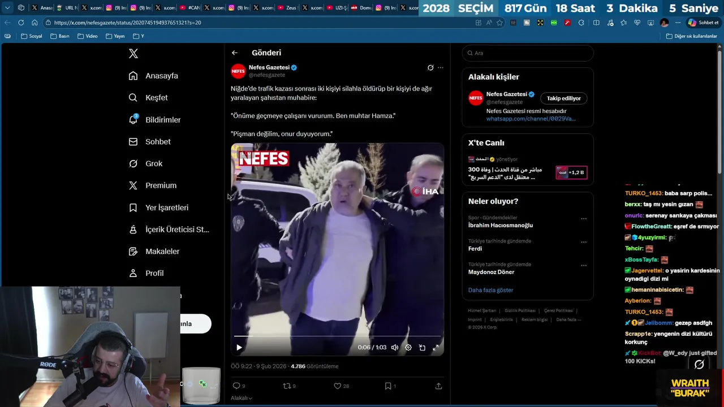The width and height of the screenshot is (724, 407).
Task: Click the browser address bar URL
Action: (127, 23)
